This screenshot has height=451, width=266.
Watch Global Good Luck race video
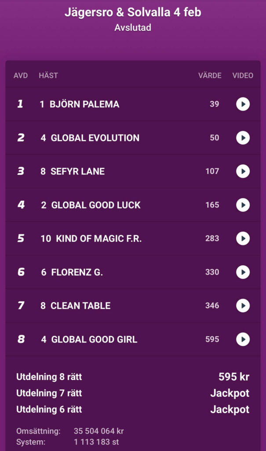coord(243,205)
